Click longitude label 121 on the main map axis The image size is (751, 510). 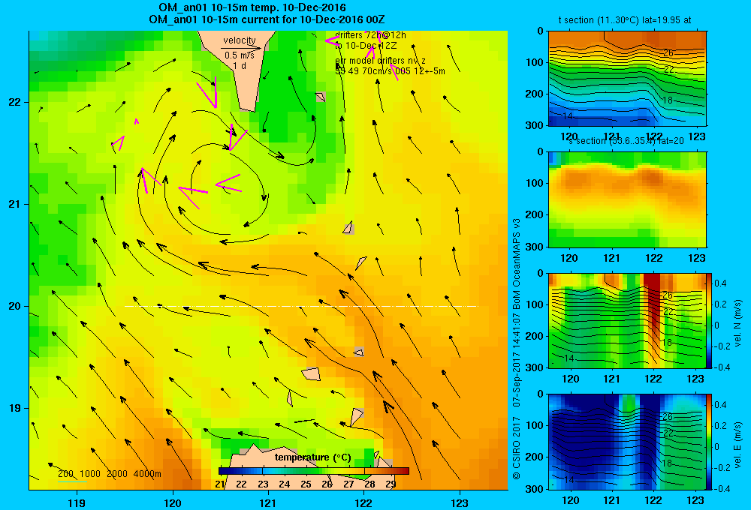(268, 502)
